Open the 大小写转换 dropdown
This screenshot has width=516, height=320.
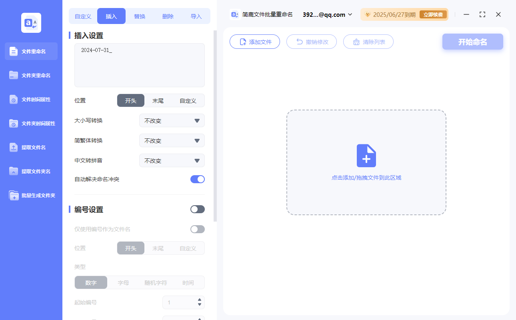(172, 120)
